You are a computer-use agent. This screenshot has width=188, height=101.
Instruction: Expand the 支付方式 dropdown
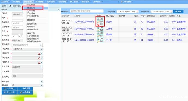[x=41, y=67]
